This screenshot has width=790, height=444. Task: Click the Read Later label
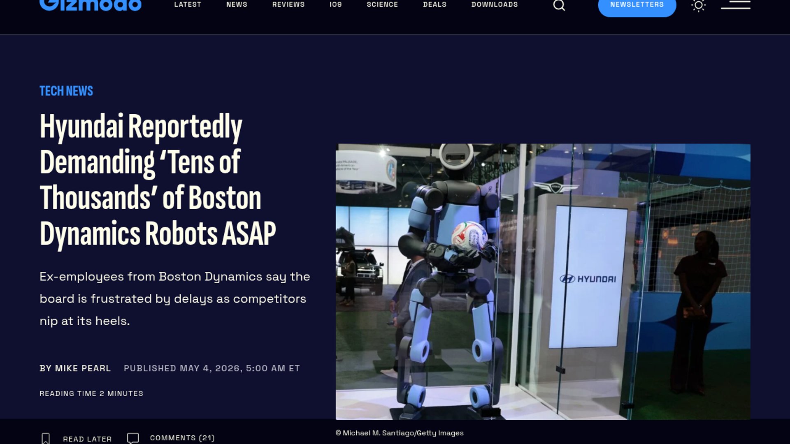point(87,439)
